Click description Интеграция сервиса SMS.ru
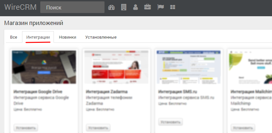 click(x=186, y=97)
